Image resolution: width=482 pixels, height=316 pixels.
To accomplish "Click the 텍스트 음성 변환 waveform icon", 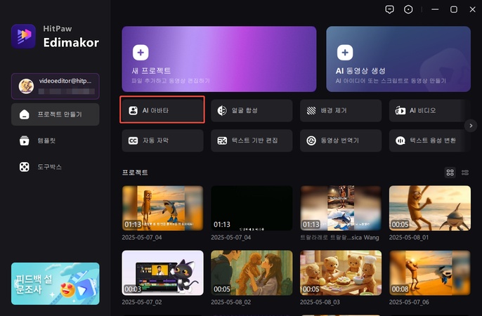I will [400, 140].
